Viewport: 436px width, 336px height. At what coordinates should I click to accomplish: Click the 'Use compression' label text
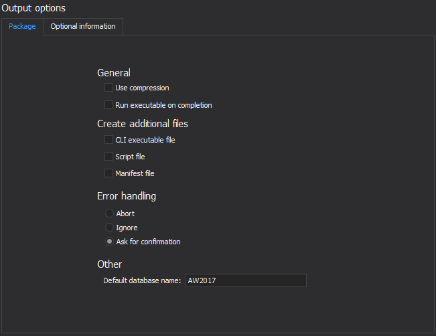142,88
